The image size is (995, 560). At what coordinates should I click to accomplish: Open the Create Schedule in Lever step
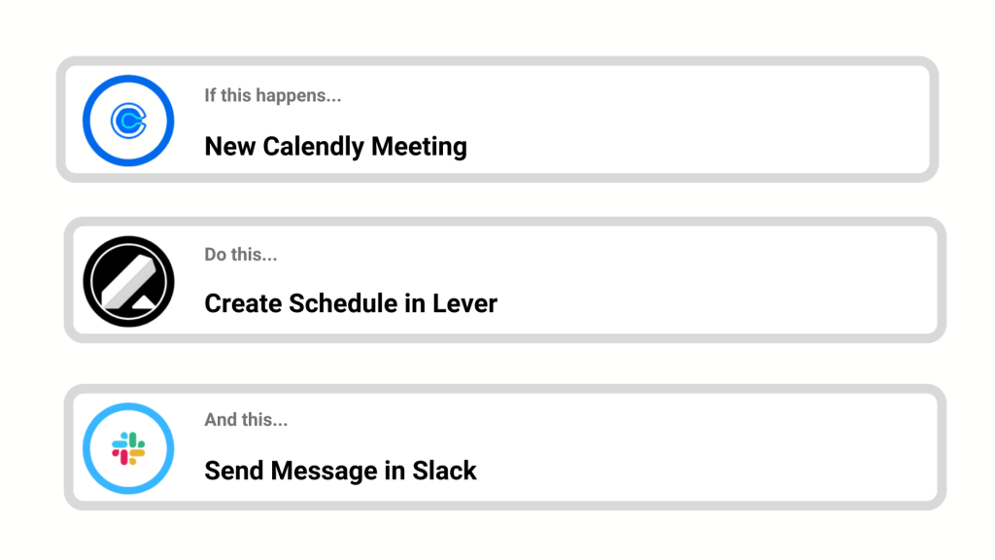(632, 280)
